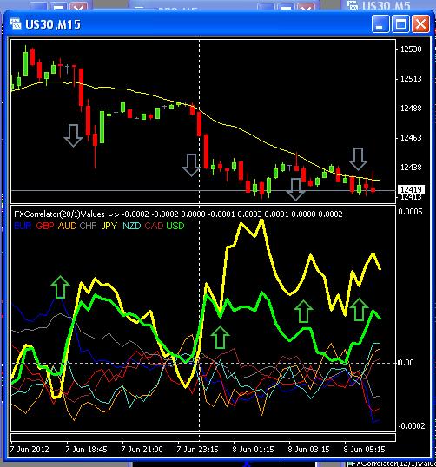This screenshot has width=436, height=467.
Task: Click the current price tag 12419
Action: [411, 189]
